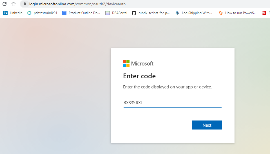The width and height of the screenshot is (270, 154).
Task: Click the GitHub favicon in bookmarks bar
Action: [x=134, y=13]
